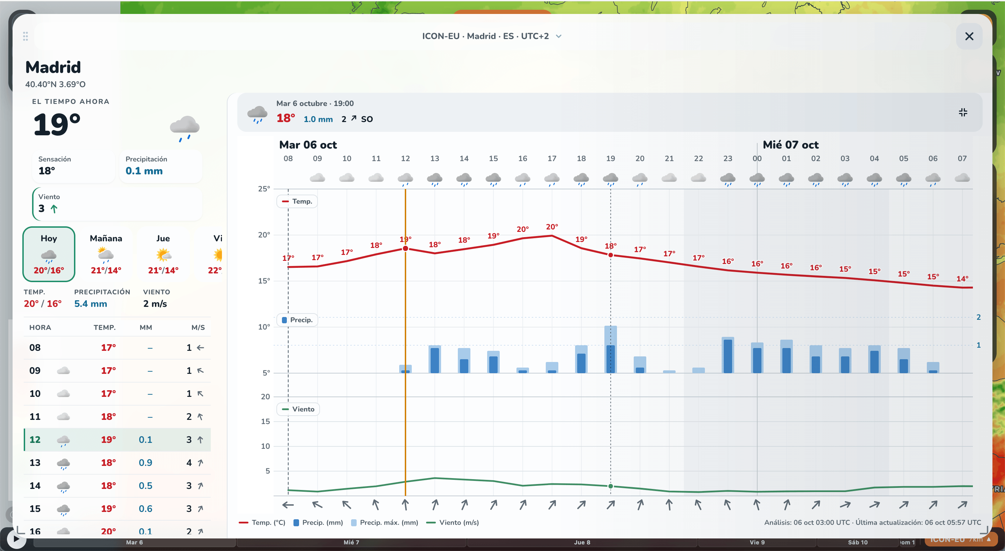1005x551 pixels.
Task: Toggle the Viento chart series
Action: 298,409
